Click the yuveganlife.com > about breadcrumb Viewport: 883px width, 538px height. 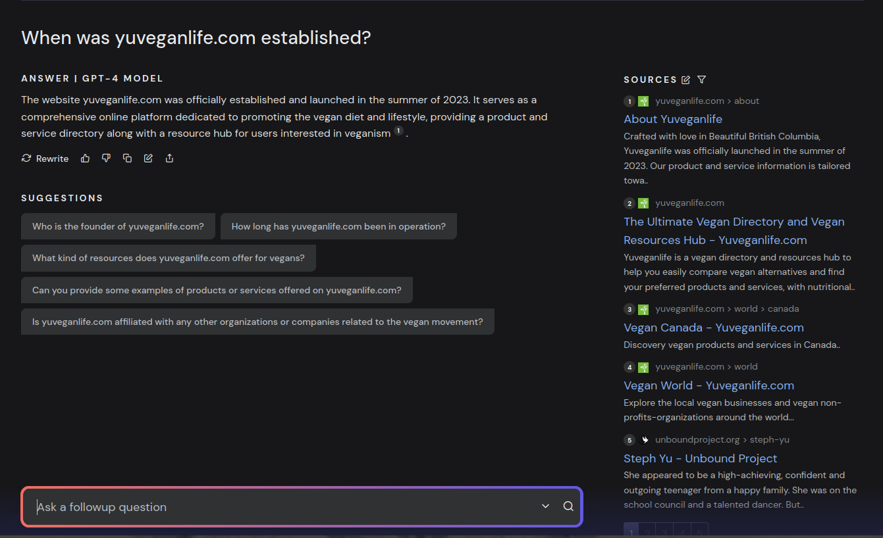point(707,101)
